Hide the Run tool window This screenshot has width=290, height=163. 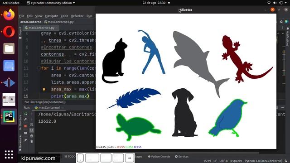(283, 107)
